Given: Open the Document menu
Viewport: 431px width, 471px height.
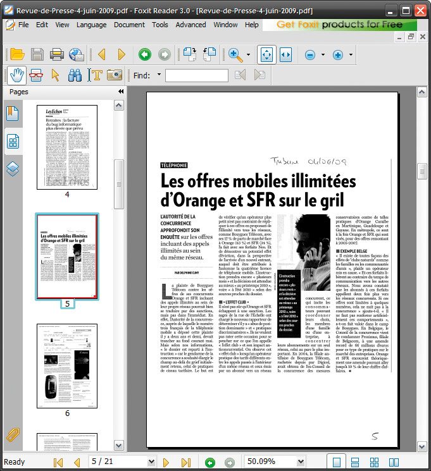Looking at the screenshot, I should 129,25.
